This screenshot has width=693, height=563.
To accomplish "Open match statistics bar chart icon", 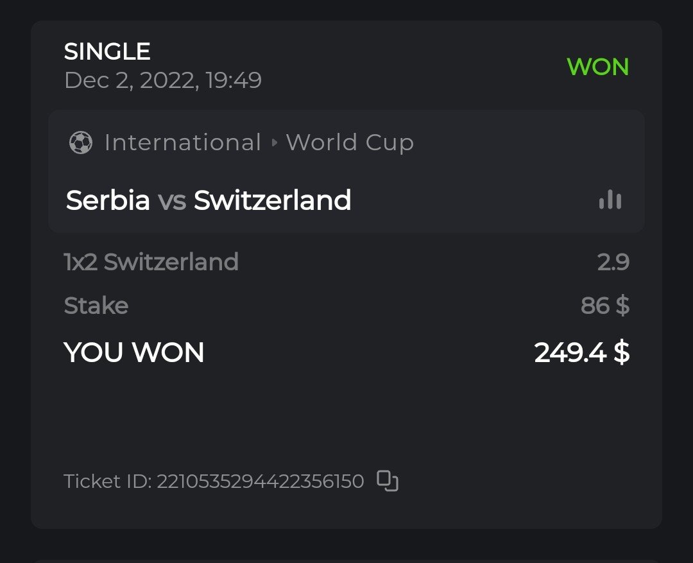I will coord(610,200).
